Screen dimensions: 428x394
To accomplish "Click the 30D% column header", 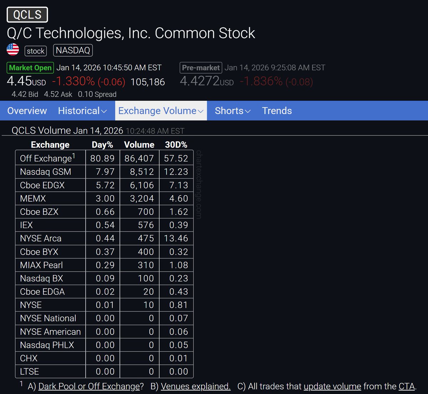I will click(x=176, y=145).
